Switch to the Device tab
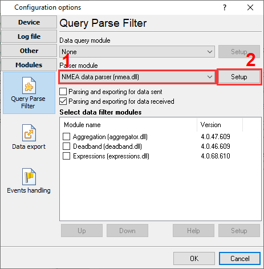The width and height of the screenshot is (264, 269). pyautogui.click(x=29, y=22)
